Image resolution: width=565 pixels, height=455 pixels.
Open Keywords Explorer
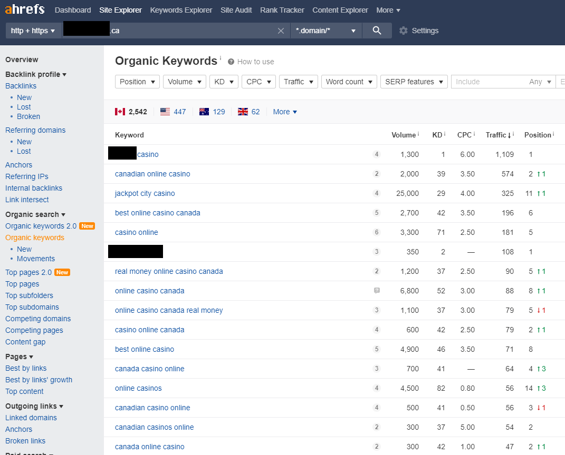click(181, 10)
